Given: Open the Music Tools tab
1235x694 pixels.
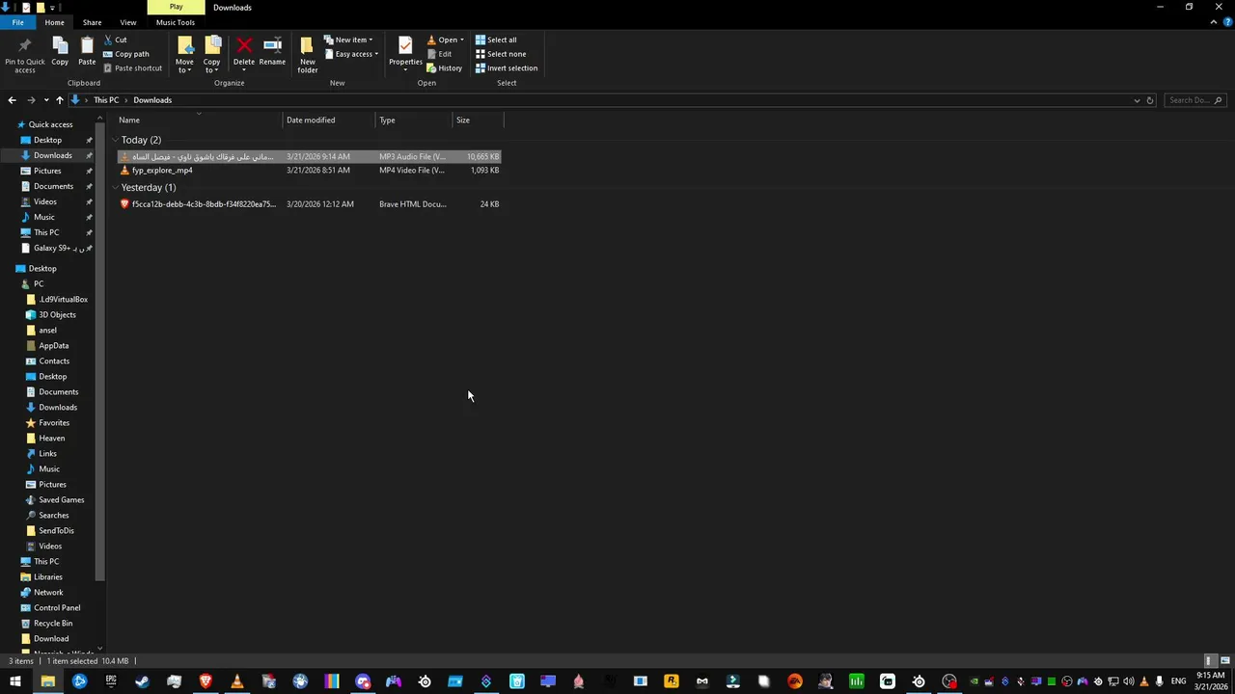Looking at the screenshot, I should click(x=176, y=22).
